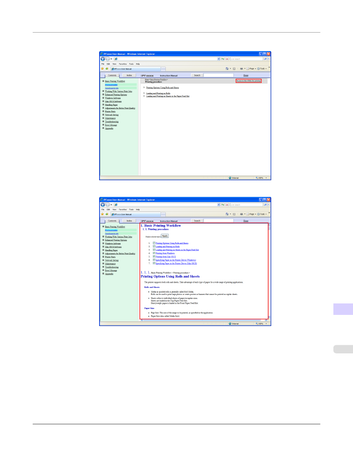Screen dimensions: 353x457
Task: Switch to Index tab in upper window
Action: (x=129, y=75)
